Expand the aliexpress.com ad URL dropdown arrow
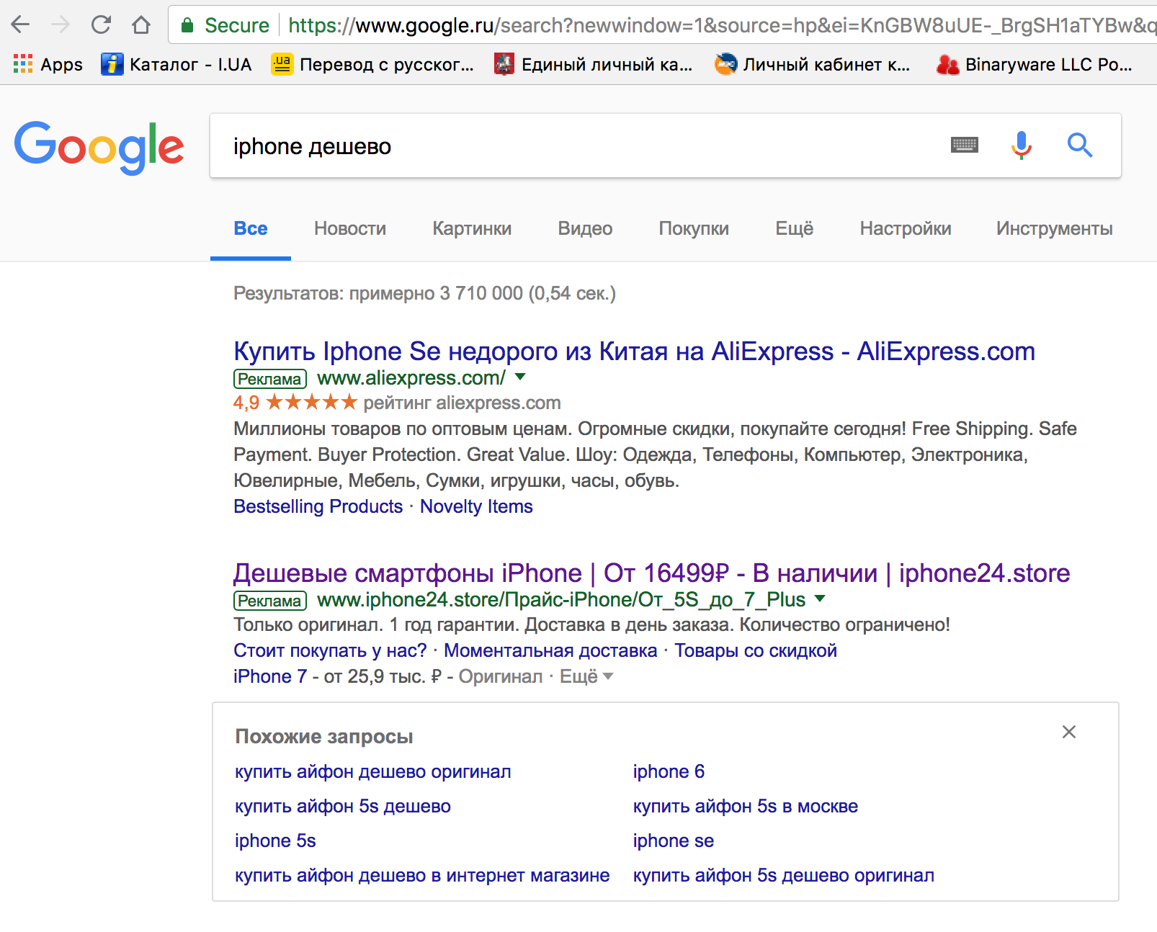This screenshot has height=932, width=1157. [520, 377]
